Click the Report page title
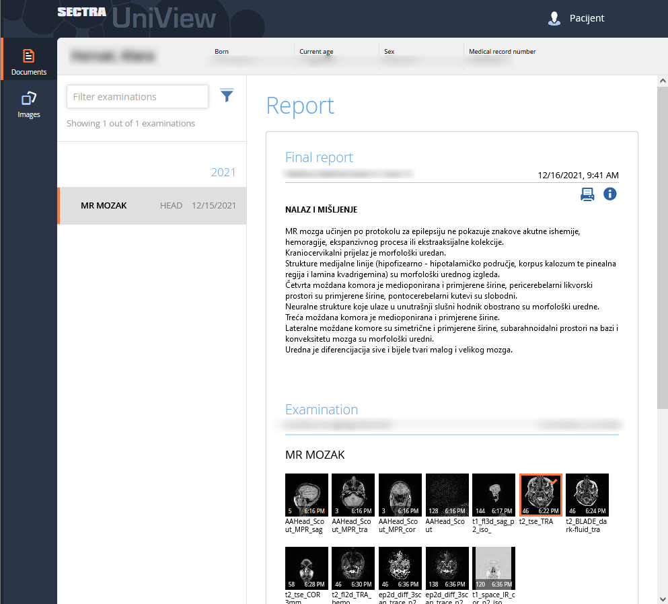Image resolution: width=668 pixels, height=604 pixels. pos(300,106)
